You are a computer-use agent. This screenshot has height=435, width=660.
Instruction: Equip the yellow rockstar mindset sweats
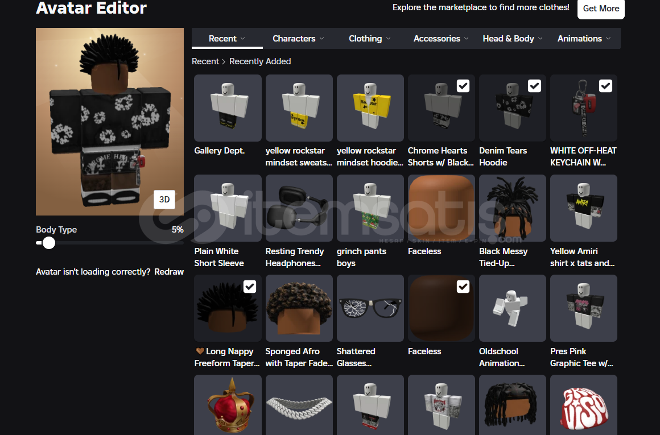coord(299,108)
